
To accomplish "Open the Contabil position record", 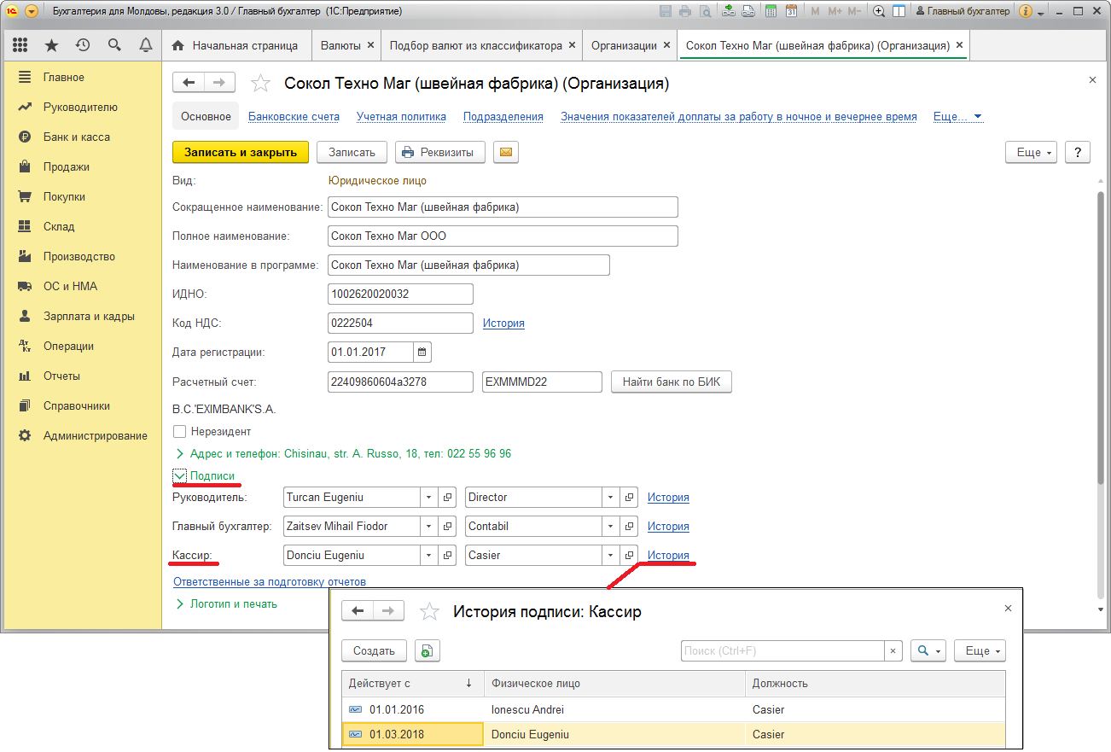I will 629,526.
